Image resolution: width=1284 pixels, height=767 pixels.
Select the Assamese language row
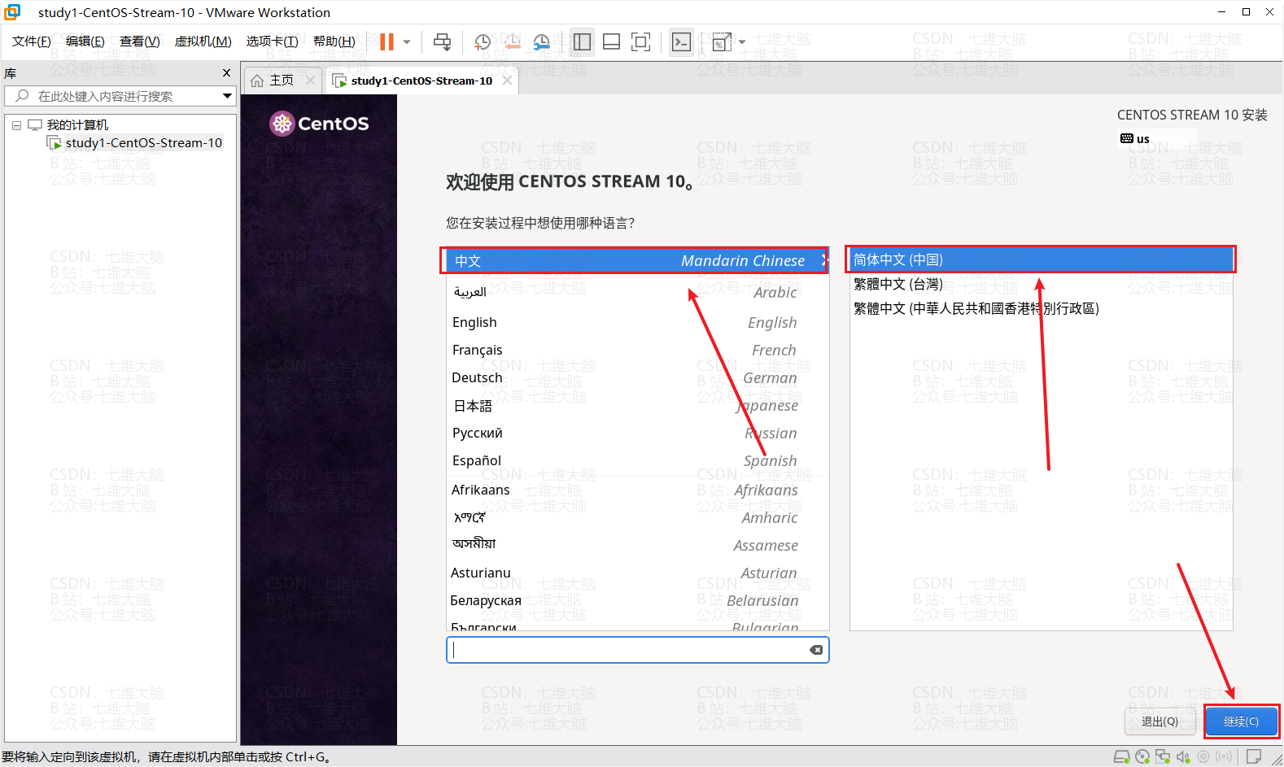[637, 545]
